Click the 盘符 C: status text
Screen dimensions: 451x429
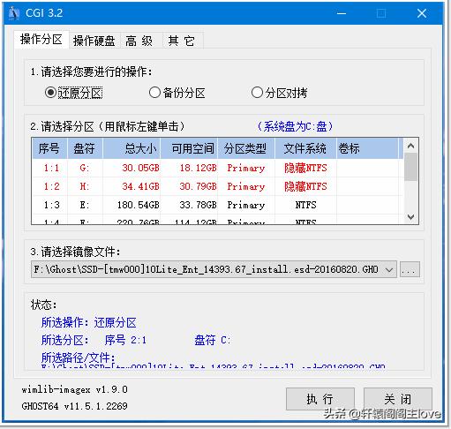pyautogui.click(x=213, y=340)
